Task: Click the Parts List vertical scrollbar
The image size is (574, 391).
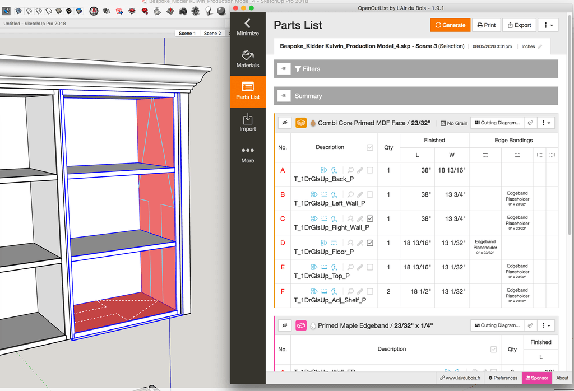Action: (570, 125)
